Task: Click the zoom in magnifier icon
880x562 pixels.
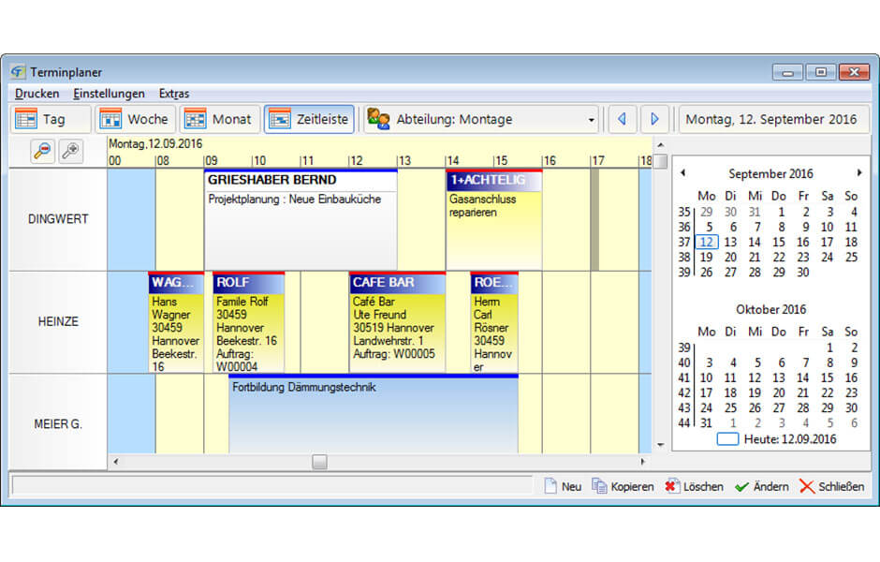Action: pyautogui.click(x=71, y=151)
